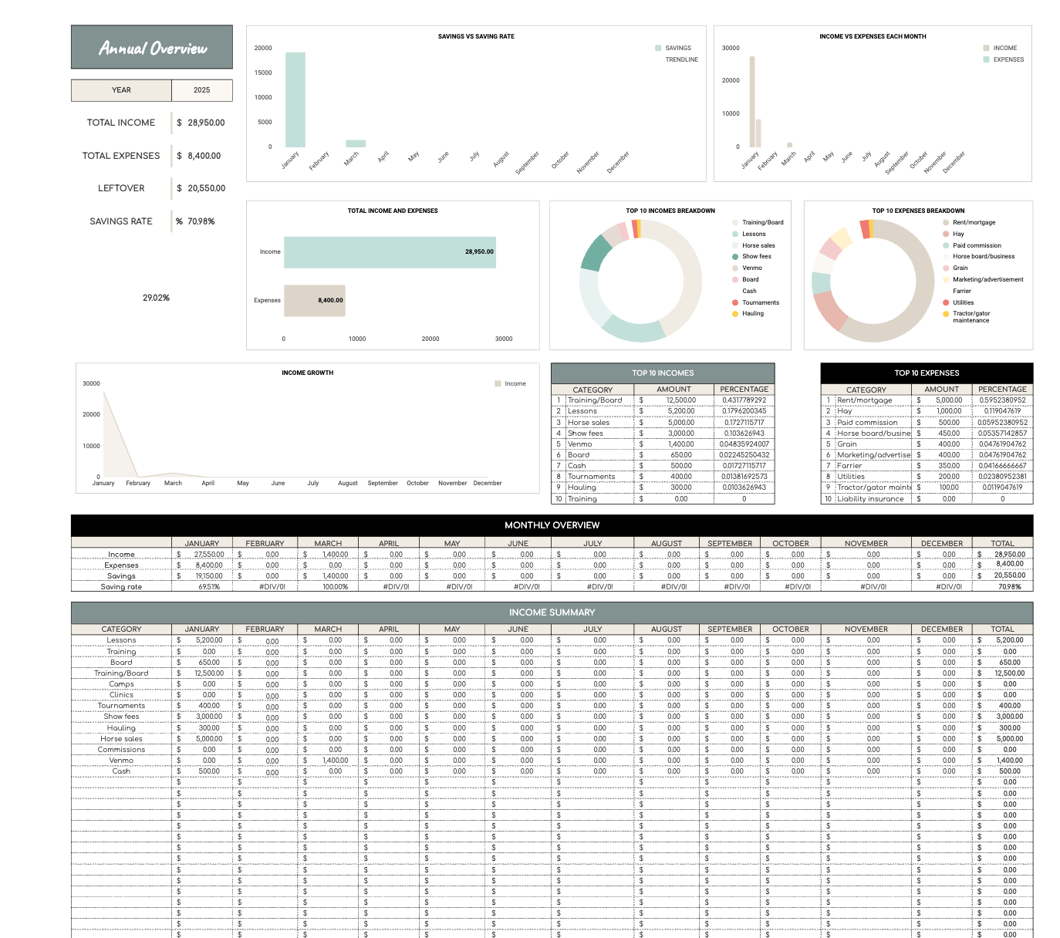Click Income vs Expenses Each Month chart title
Image resolution: width=1060 pixels, height=938 pixels.
873,36
